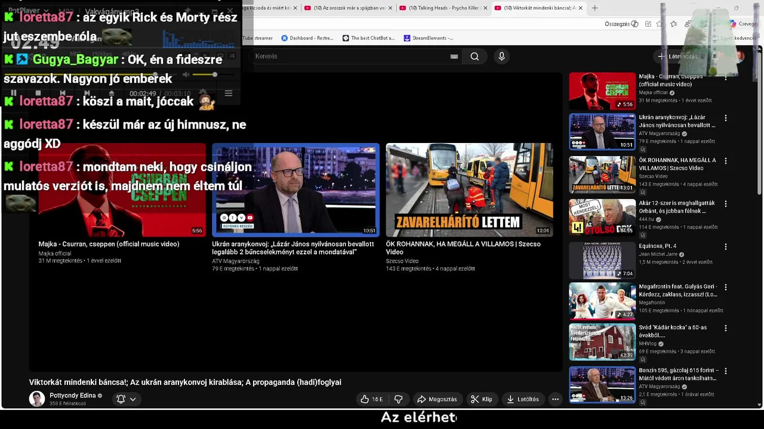Open sidebar video Benzin 595, gázolaj 615 forint
The height and width of the screenshot is (429, 764).
(679, 374)
